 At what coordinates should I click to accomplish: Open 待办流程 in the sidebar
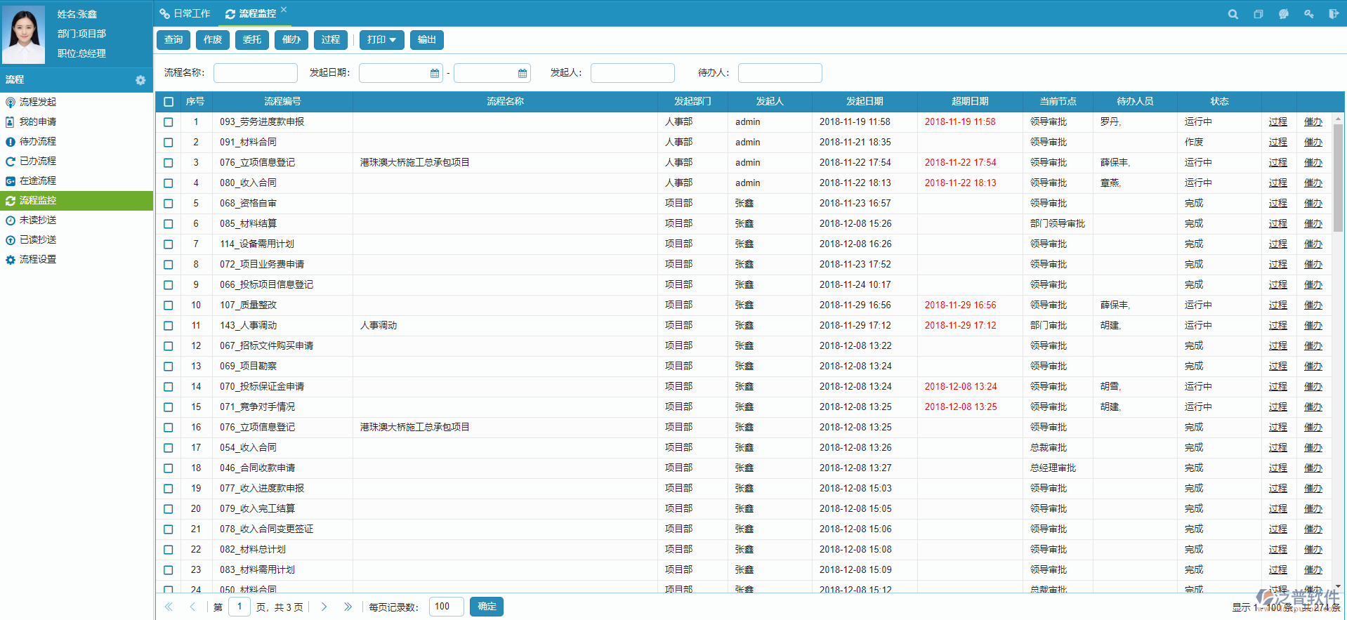pyautogui.click(x=37, y=142)
